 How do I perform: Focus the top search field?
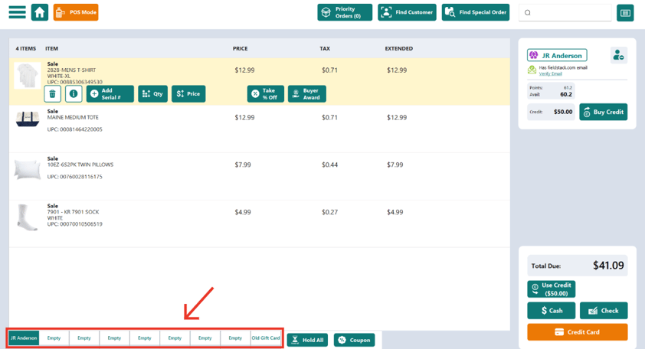565,12
